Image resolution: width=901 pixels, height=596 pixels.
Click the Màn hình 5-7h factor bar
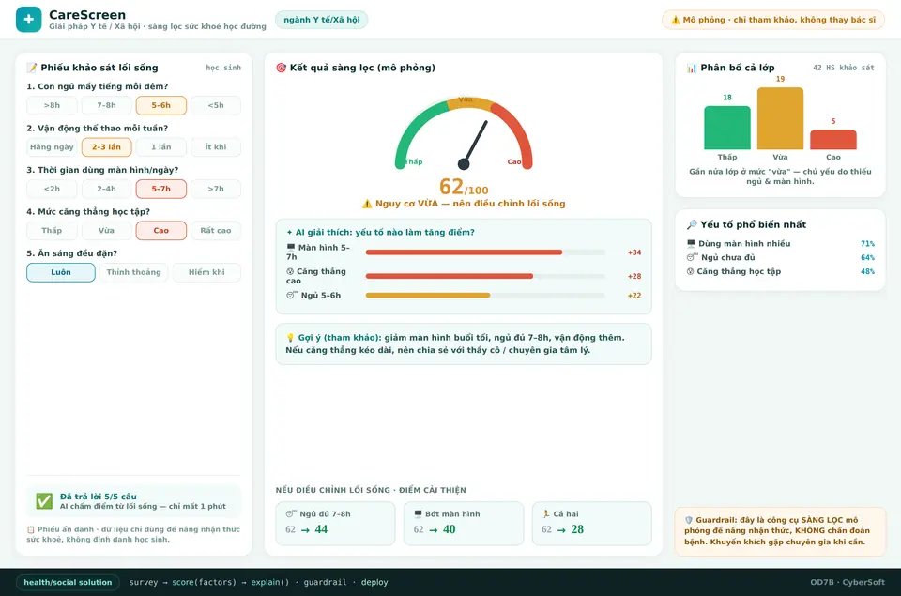pos(485,252)
